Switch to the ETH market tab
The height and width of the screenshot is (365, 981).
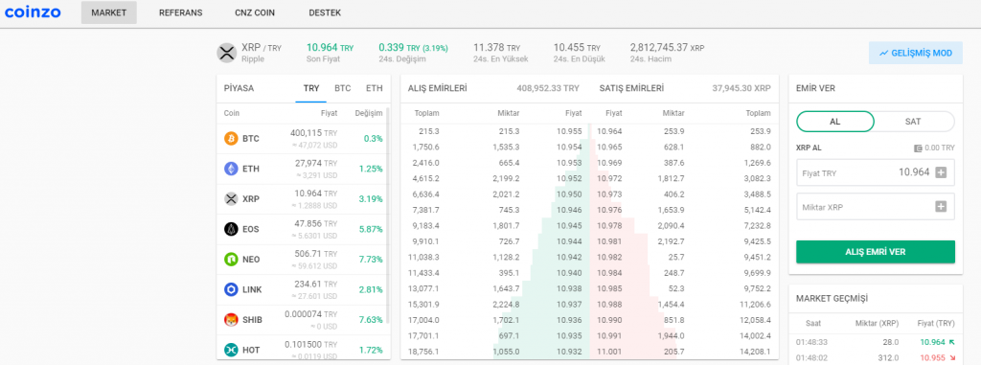(x=375, y=88)
